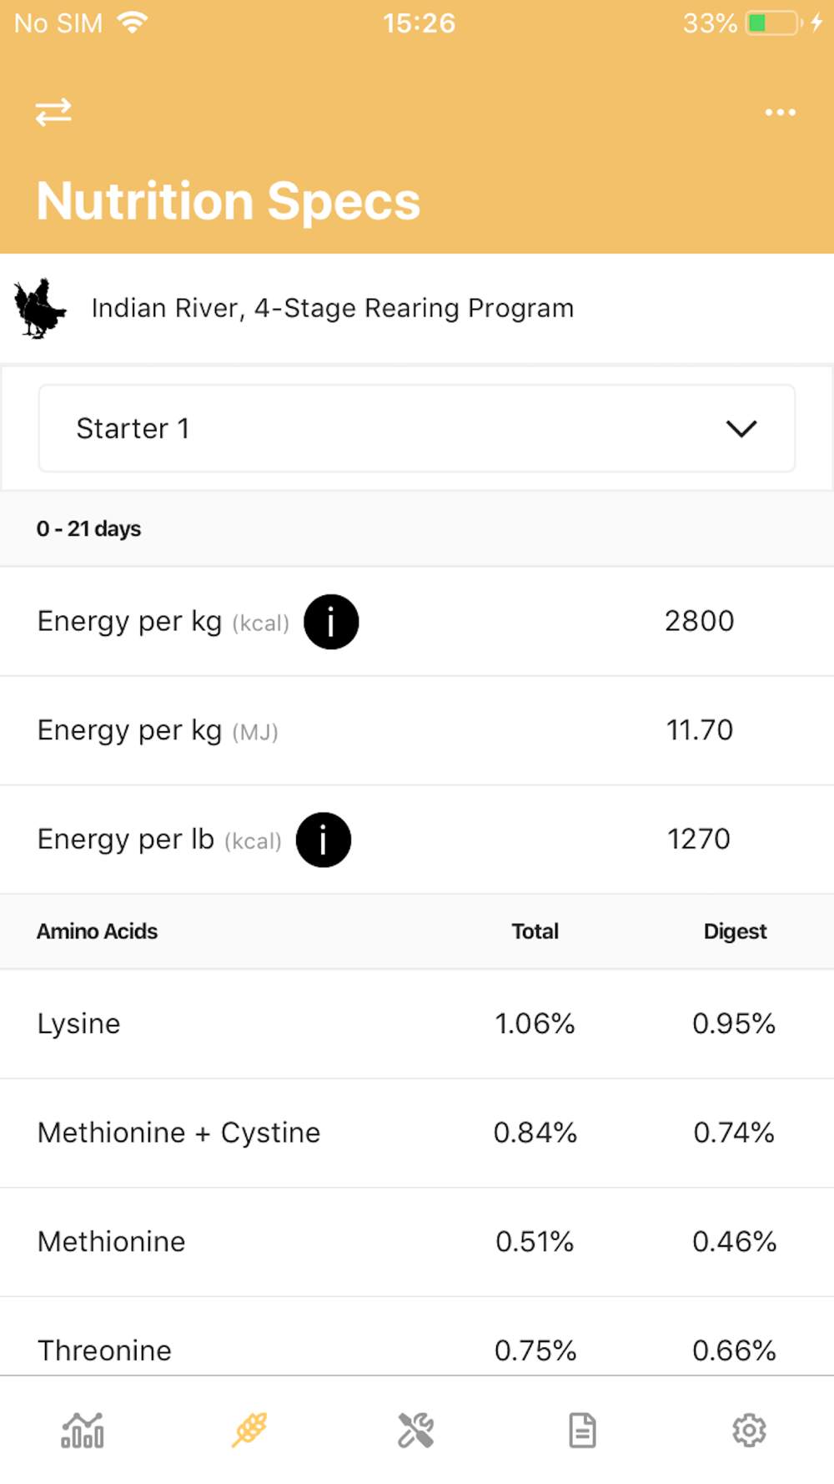Click the dropdown chevron arrow
This screenshot has height=1484, width=834.
pos(741,429)
